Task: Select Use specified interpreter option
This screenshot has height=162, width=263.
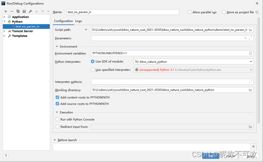Action: 93,70
